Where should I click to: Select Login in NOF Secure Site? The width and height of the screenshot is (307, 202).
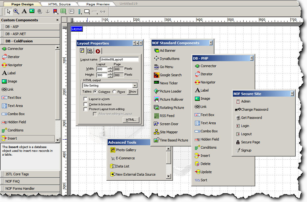tap(242, 126)
